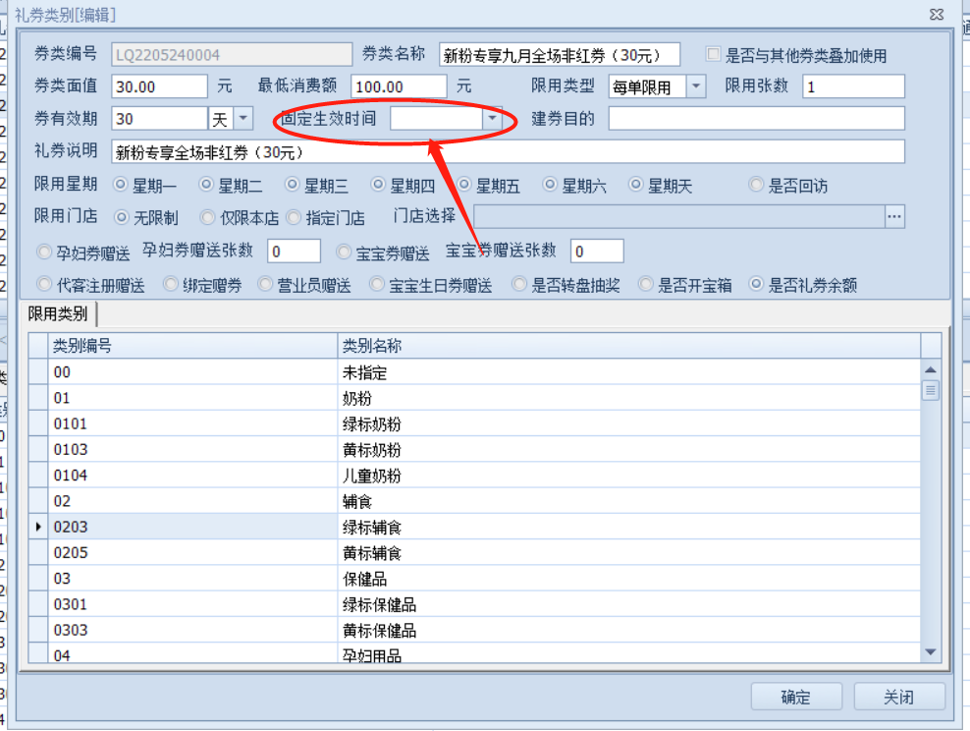Close the 礼券类别[编辑] dialog window
This screenshot has width=970, height=731.
(x=937, y=14)
